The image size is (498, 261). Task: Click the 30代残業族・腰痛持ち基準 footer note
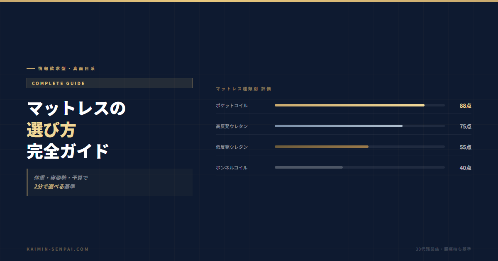[x=443, y=249]
